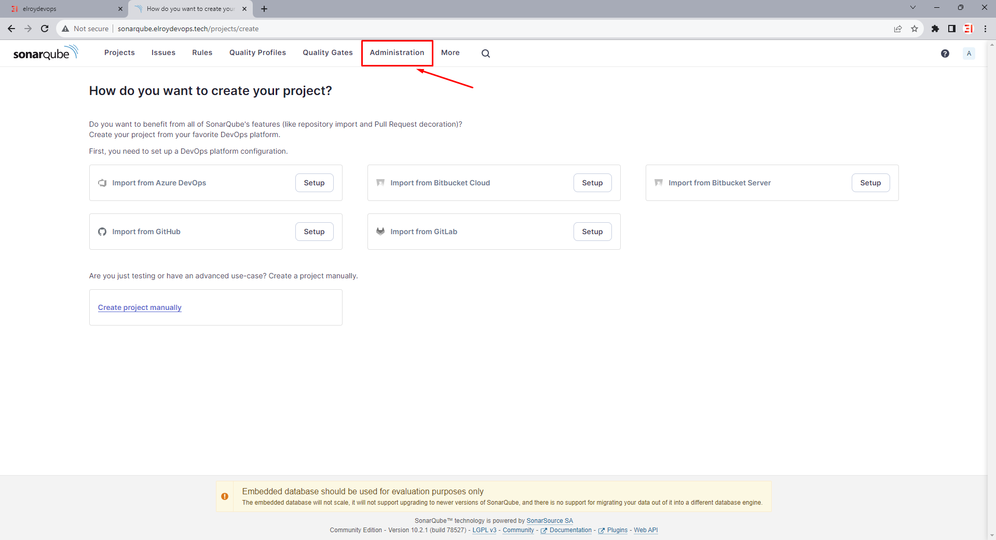Click the GitLab fox icon
Image resolution: width=996 pixels, height=540 pixels.
pyautogui.click(x=380, y=232)
